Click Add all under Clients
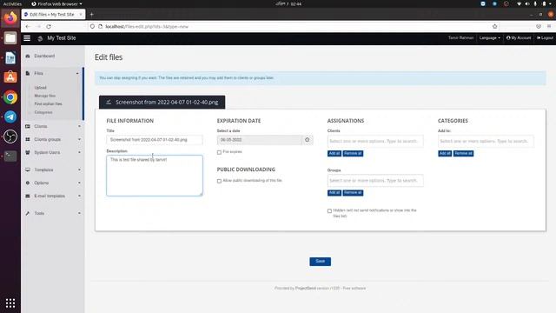 point(334,153)
